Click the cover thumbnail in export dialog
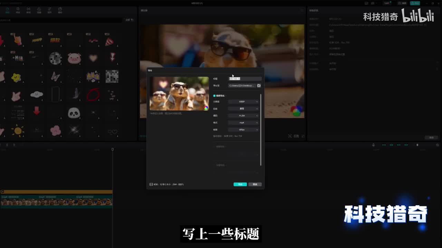The width and height of the screenshot is (442, 248). coord(179,93)
